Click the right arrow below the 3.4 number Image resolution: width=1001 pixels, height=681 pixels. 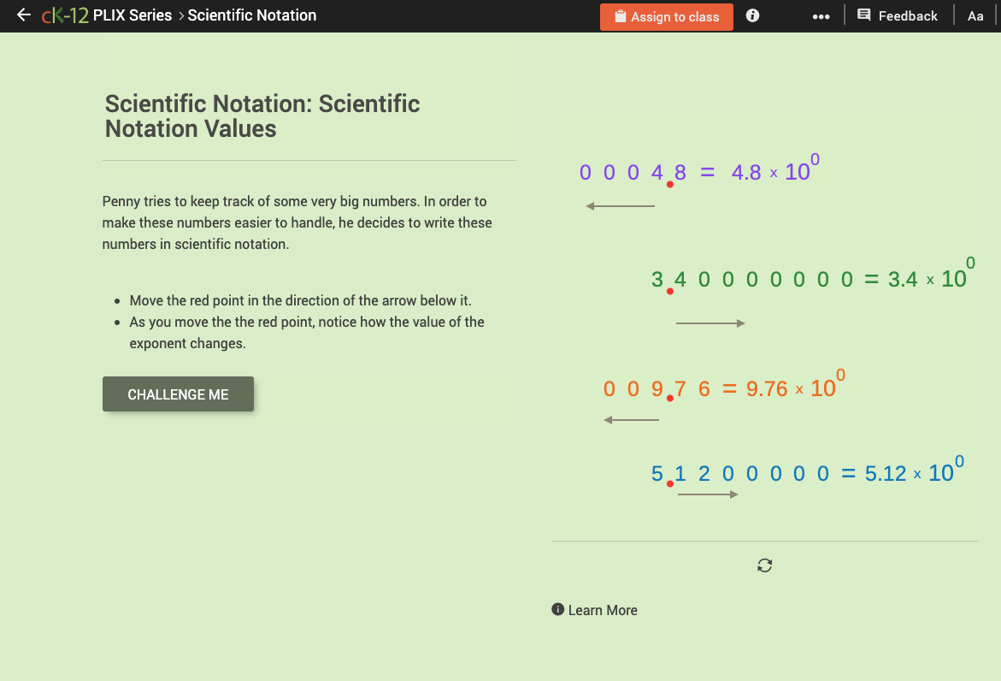[x=710, y=323]
